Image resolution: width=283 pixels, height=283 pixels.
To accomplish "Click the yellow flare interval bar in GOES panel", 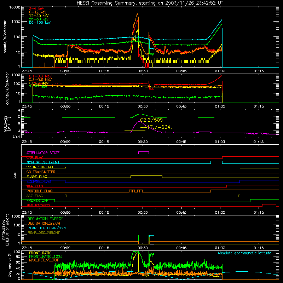I will 135,131.
